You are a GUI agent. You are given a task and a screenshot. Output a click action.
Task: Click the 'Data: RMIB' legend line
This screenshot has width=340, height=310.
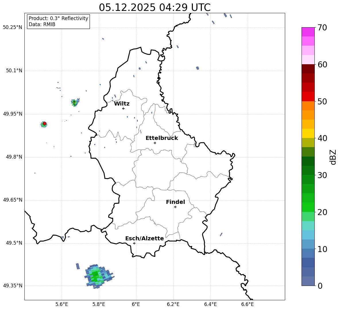pos(42,24)
